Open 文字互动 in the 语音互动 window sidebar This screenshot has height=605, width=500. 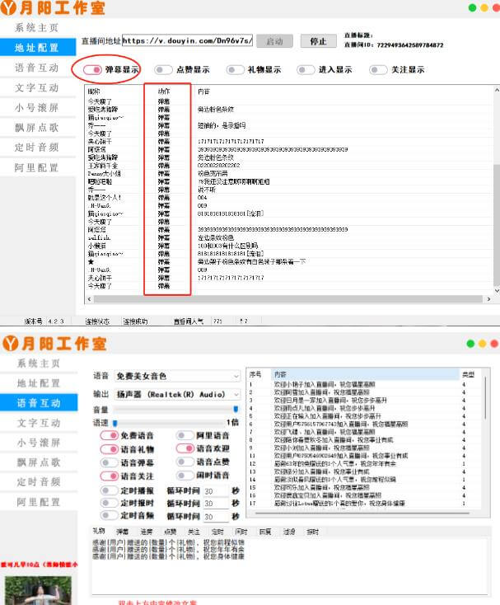39,423
